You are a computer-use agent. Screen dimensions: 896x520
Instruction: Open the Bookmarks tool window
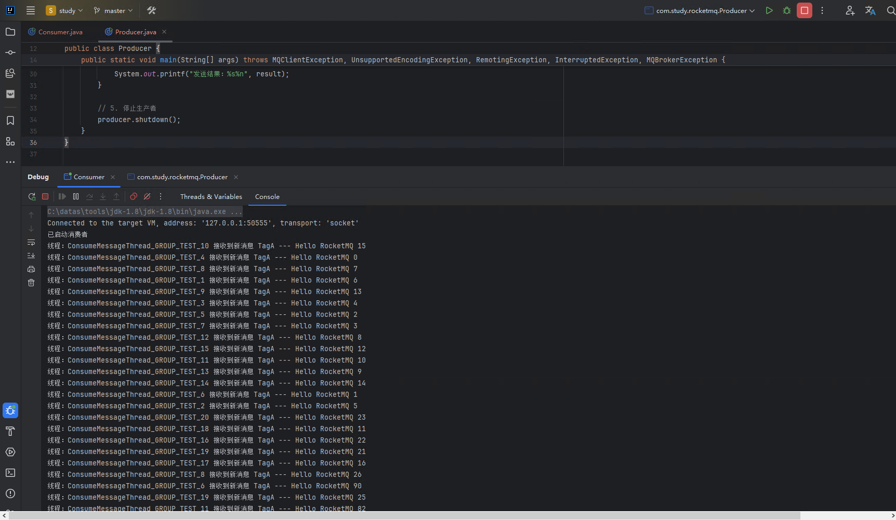(x=10, y=121)
